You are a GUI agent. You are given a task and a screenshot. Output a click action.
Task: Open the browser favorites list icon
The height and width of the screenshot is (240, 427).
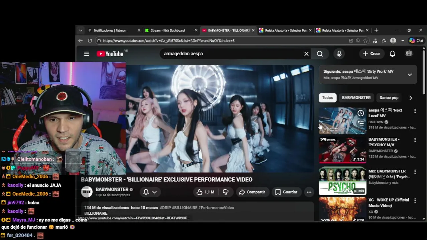[384, 41]
